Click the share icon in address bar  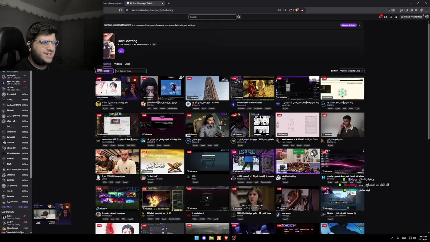(x=291, y=10)
